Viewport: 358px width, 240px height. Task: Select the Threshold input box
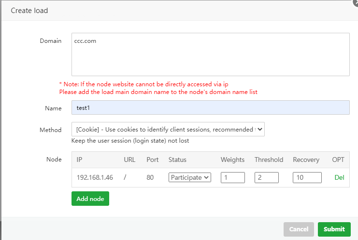pyautogui.click(x=266, y=177)
